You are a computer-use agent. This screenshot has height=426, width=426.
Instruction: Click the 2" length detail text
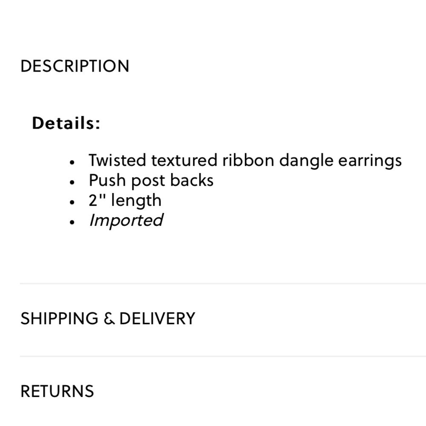tap(125, 201)
